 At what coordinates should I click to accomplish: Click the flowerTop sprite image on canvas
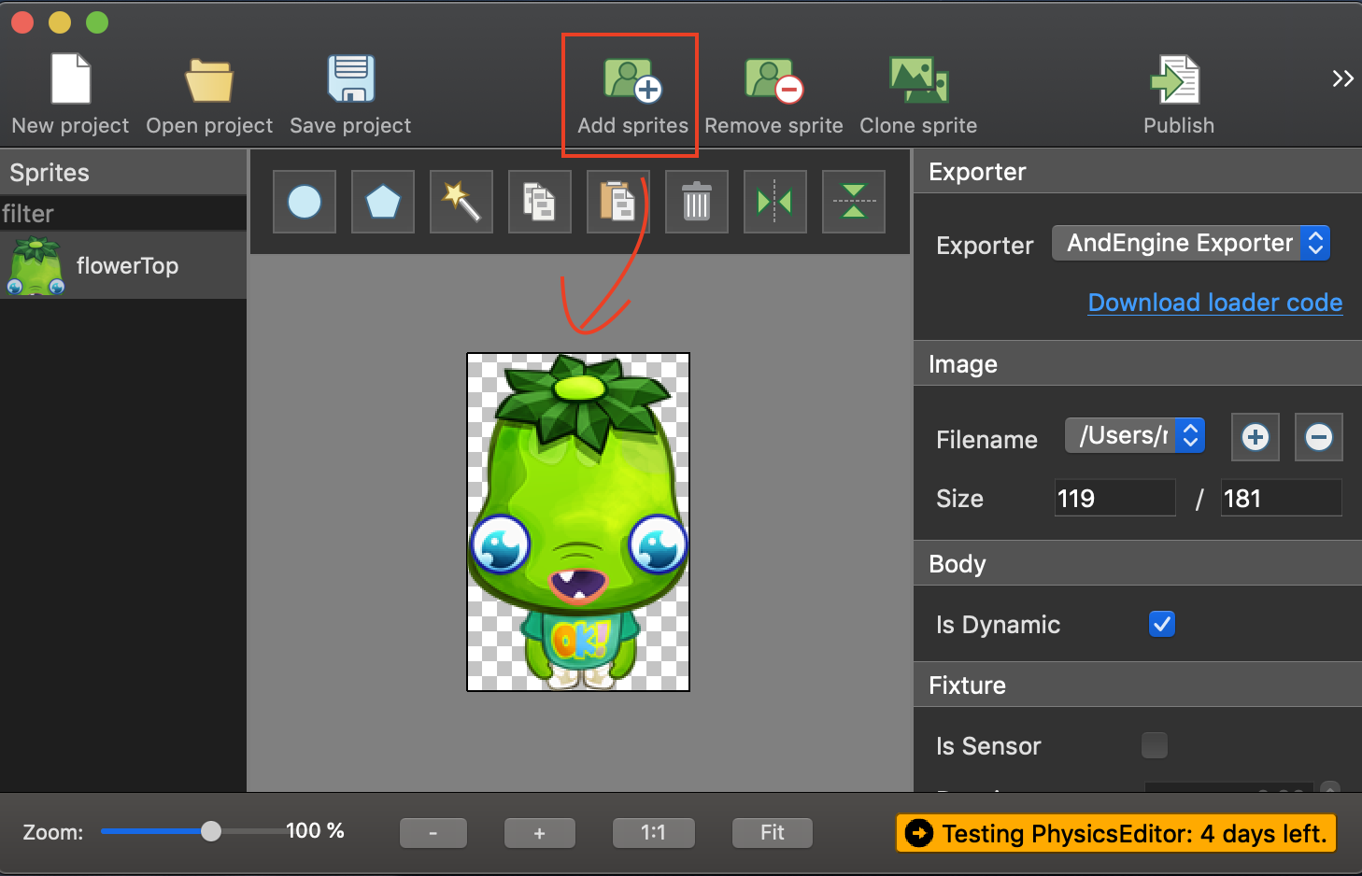point(578,522)
